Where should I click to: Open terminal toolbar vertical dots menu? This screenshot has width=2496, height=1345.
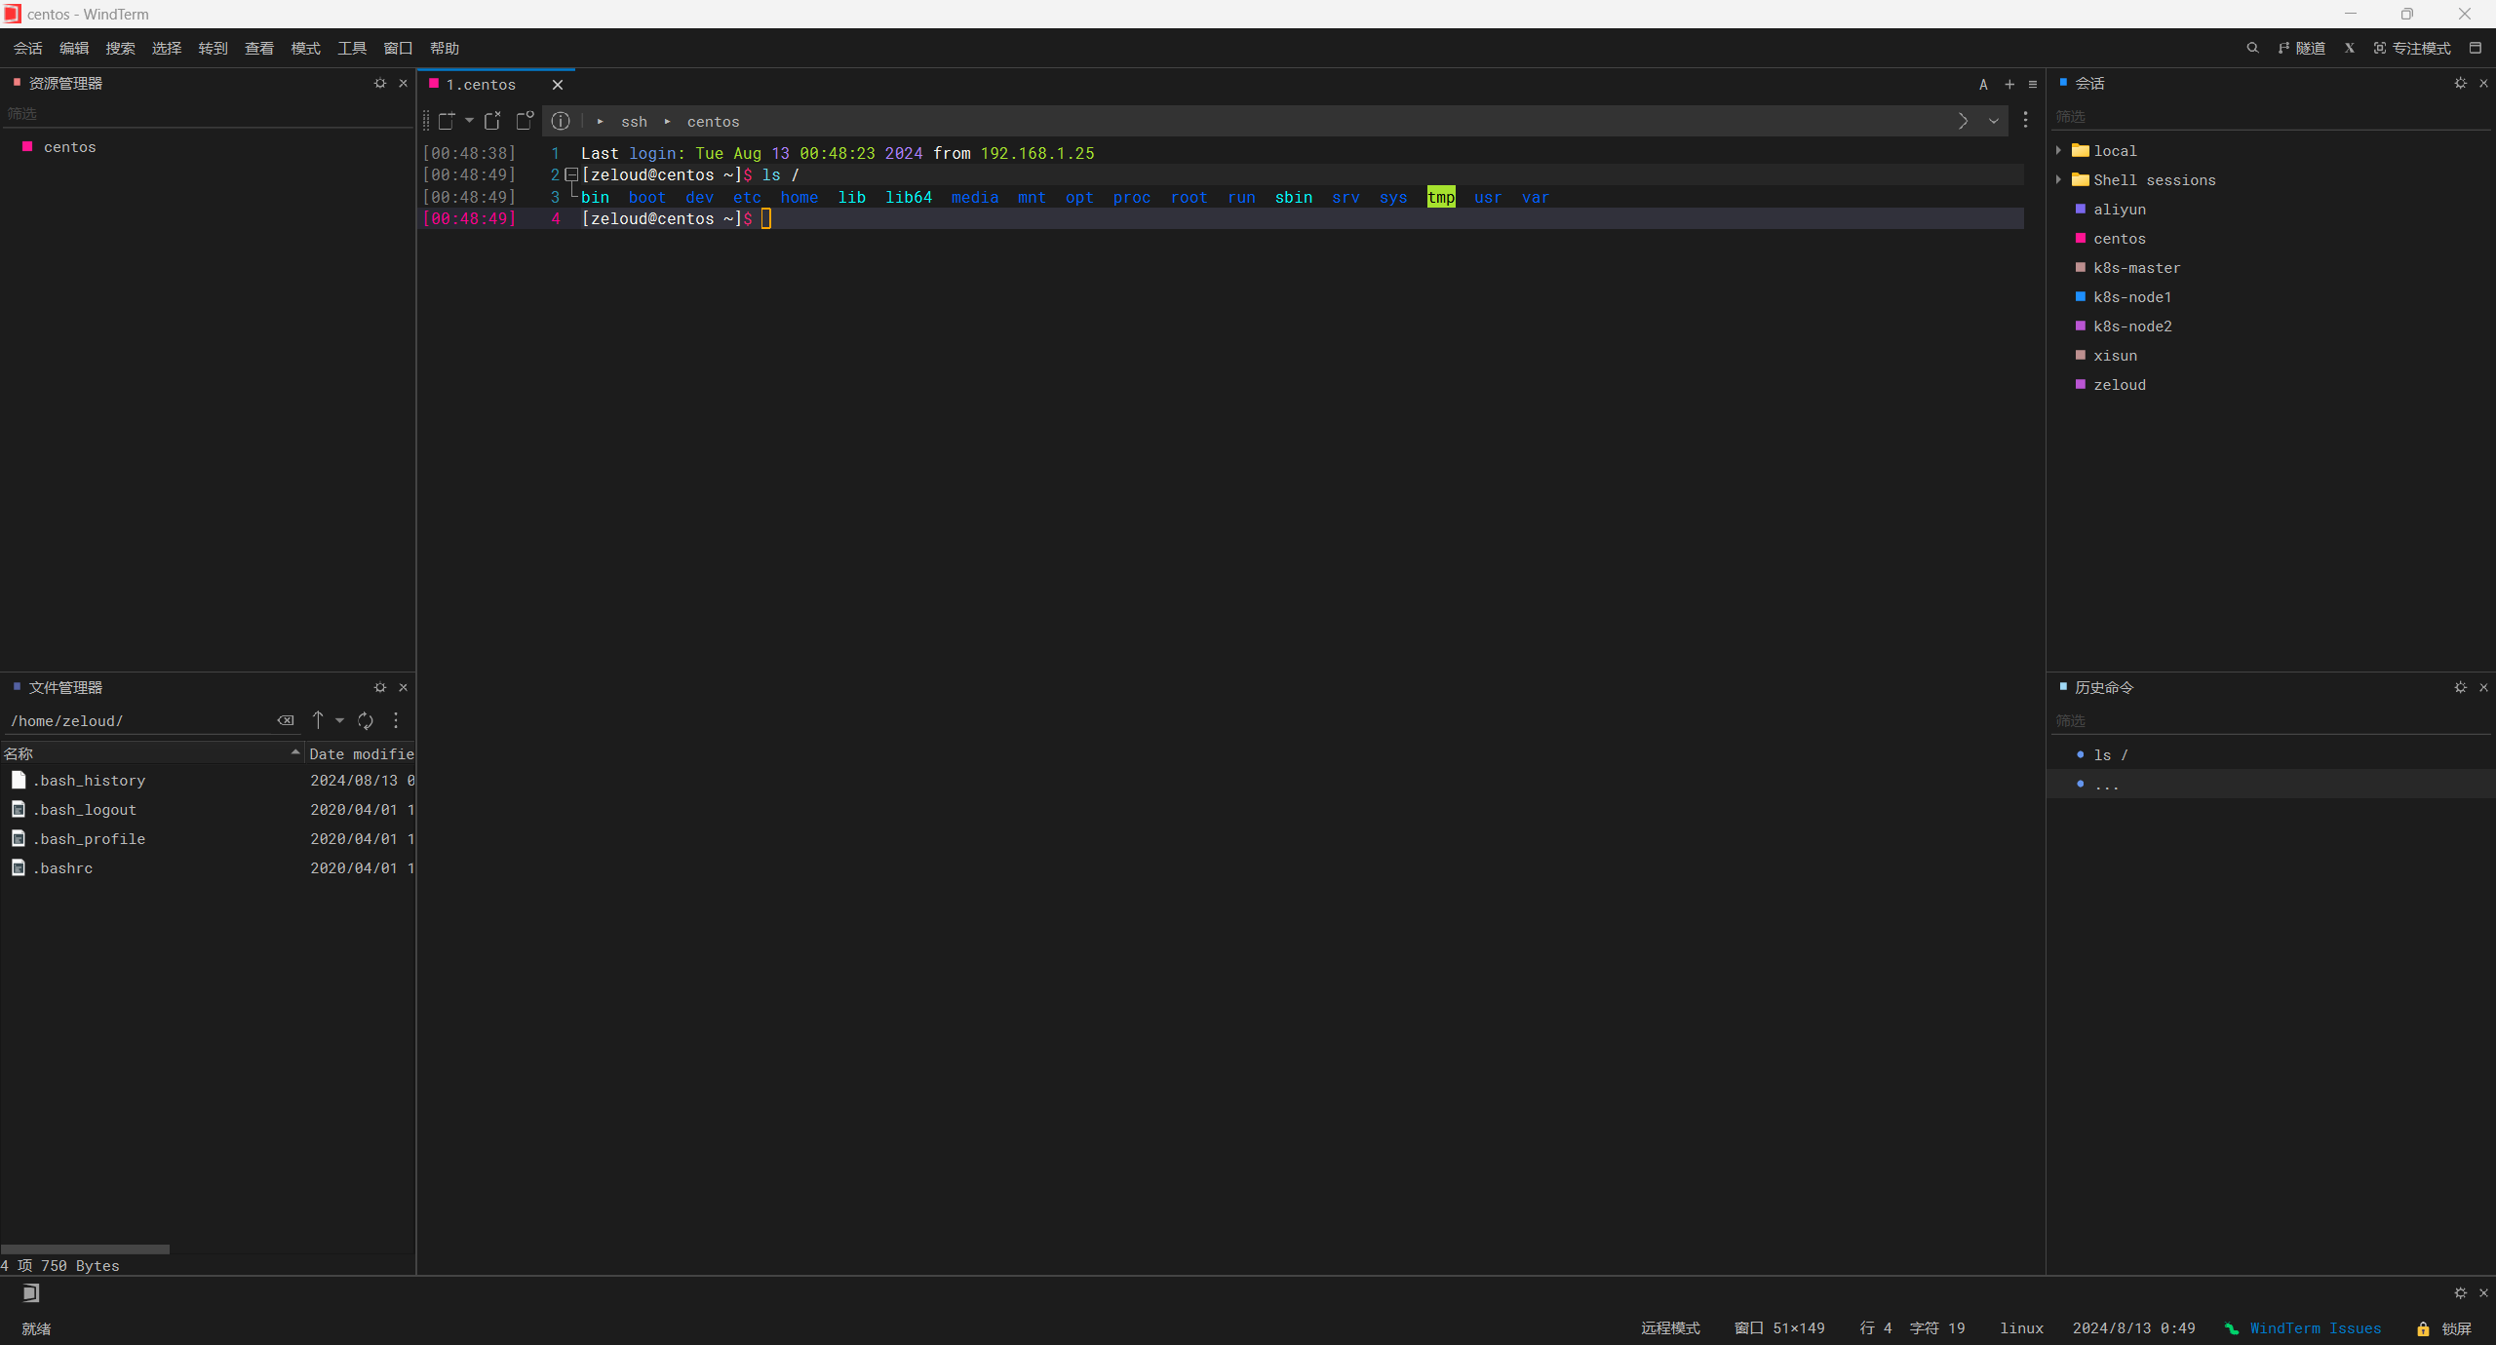pyautogui.click(x=2025, y=120)
